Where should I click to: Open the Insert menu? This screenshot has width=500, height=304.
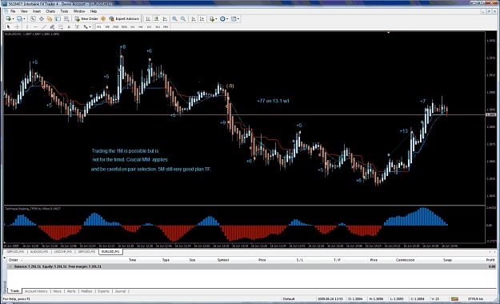coord(37,11)
